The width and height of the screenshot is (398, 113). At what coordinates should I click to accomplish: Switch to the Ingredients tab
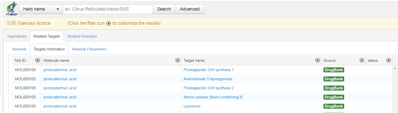pyautogui.click(x=17, y=36)
